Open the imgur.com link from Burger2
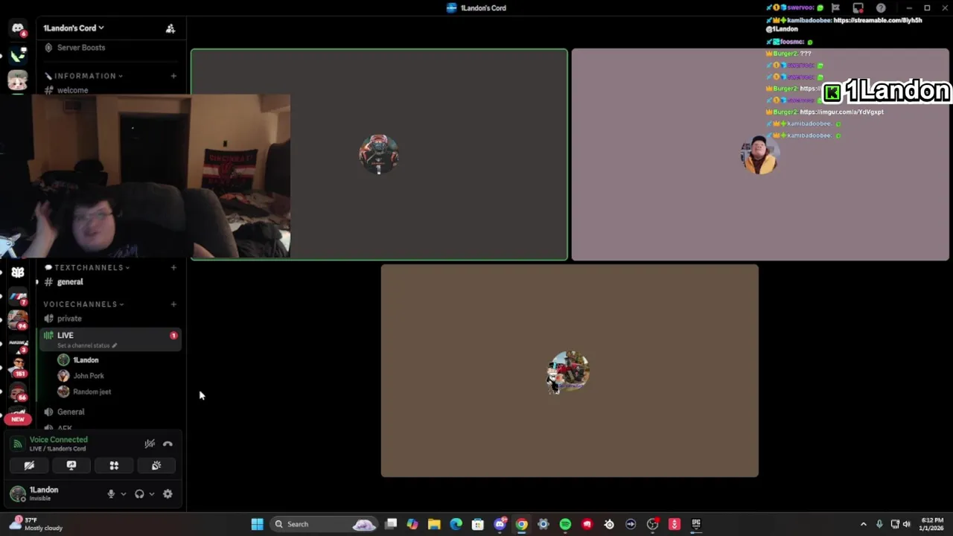Image resolution: width=953 pixels, height=536 pixels. pyautogui.click(x=841, y=112)
